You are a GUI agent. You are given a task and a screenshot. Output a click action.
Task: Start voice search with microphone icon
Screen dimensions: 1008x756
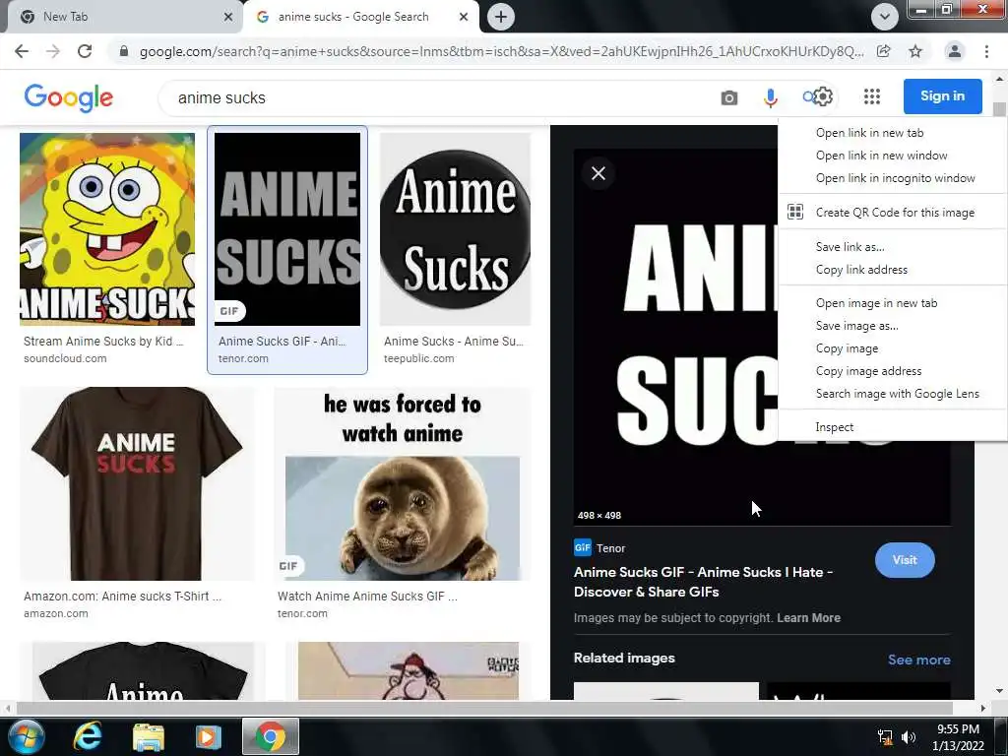[x=770, y=97]
